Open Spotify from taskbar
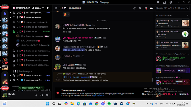191x107 pixels. pos(109,104)
